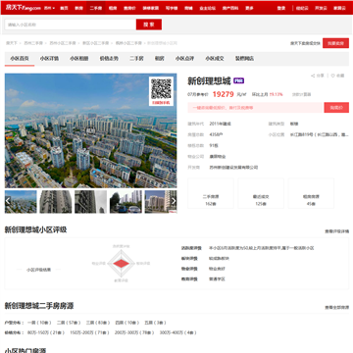Filter listings by 一居 (10套)
Screen dimensions: 353x353
[39, 323]
